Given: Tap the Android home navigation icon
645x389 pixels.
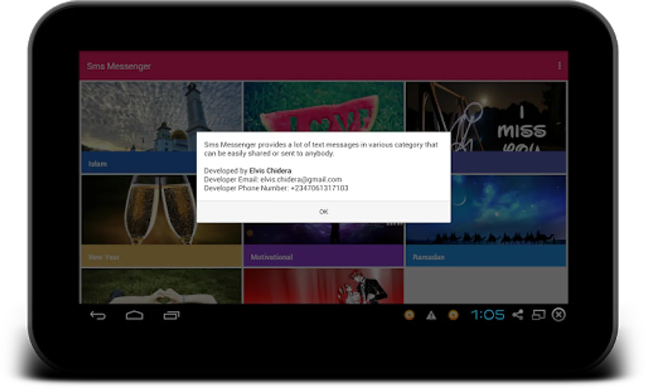Looking at the screenshot, I should click(x=135, y=316).
